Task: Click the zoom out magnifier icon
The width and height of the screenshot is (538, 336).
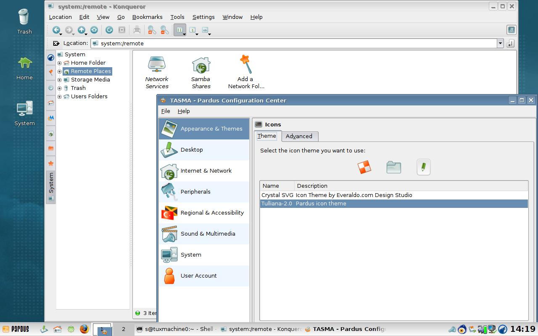Action: [x=164, y=30]
